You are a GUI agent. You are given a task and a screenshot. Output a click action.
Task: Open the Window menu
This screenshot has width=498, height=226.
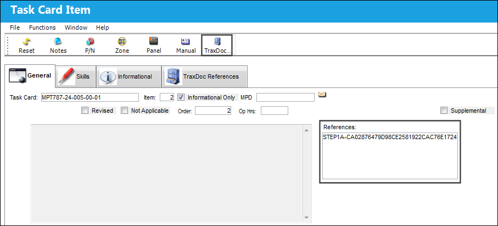click(76, 27)
